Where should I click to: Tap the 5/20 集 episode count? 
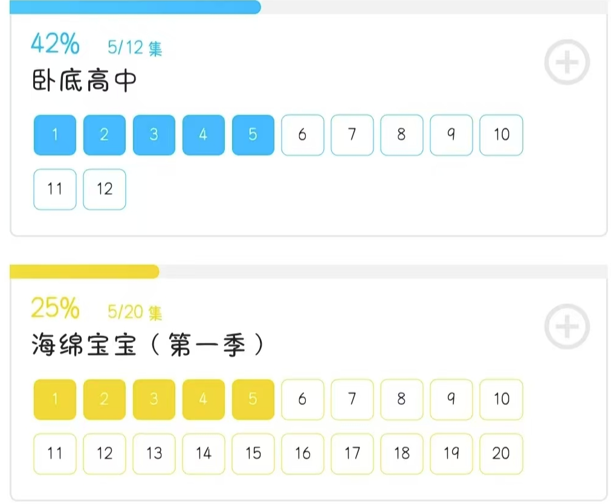(x=135, y=312)
